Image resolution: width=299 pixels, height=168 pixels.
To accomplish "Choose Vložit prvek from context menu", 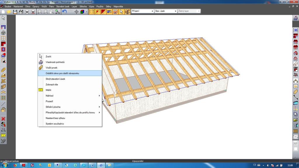I will pyautogui.click(x=70, y=68).
